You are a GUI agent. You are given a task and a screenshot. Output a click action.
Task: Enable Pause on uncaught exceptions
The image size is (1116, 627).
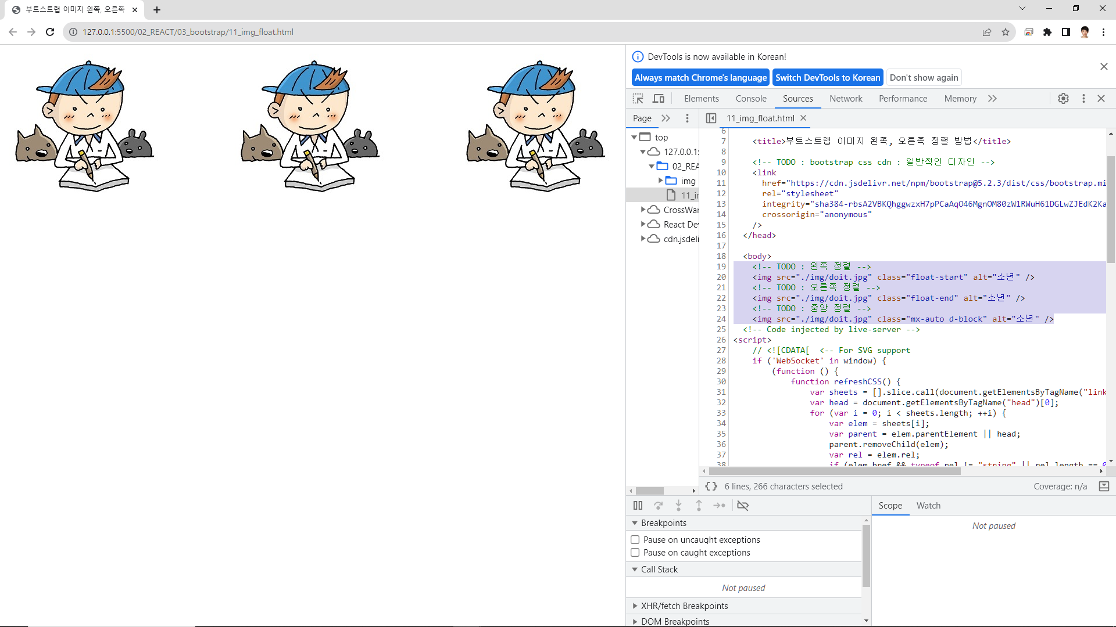[x=635, y=540]
